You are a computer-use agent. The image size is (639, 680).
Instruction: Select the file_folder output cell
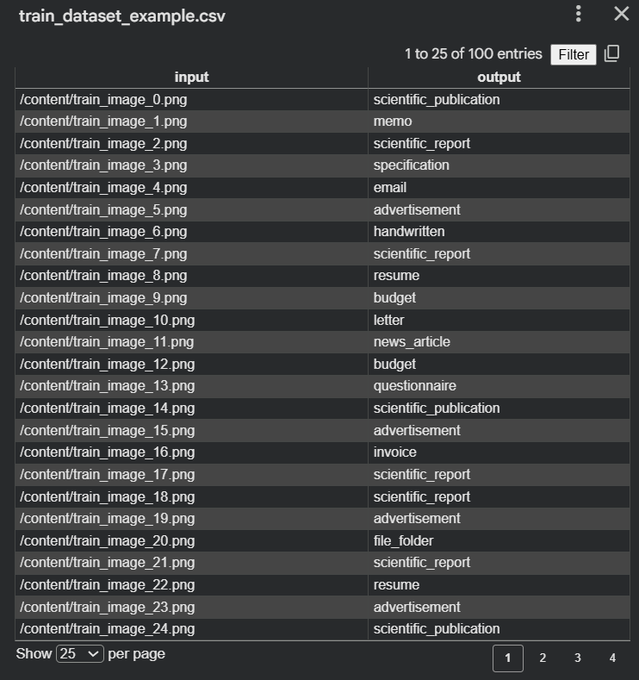point(403,540)
